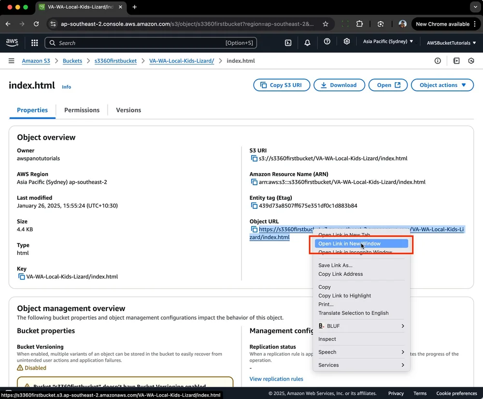Click the Chrome profile avatar
Viewport: 483px width, 399px height.
click(x=402, y=24)
